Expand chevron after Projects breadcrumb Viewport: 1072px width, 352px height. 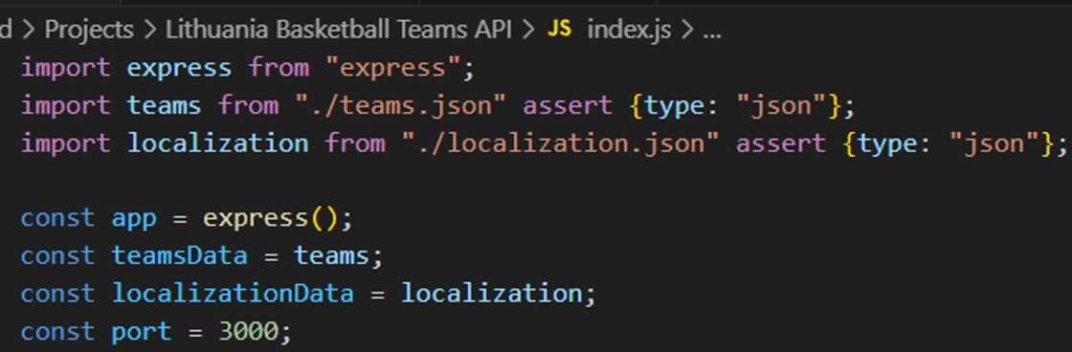tap(150, 30)
